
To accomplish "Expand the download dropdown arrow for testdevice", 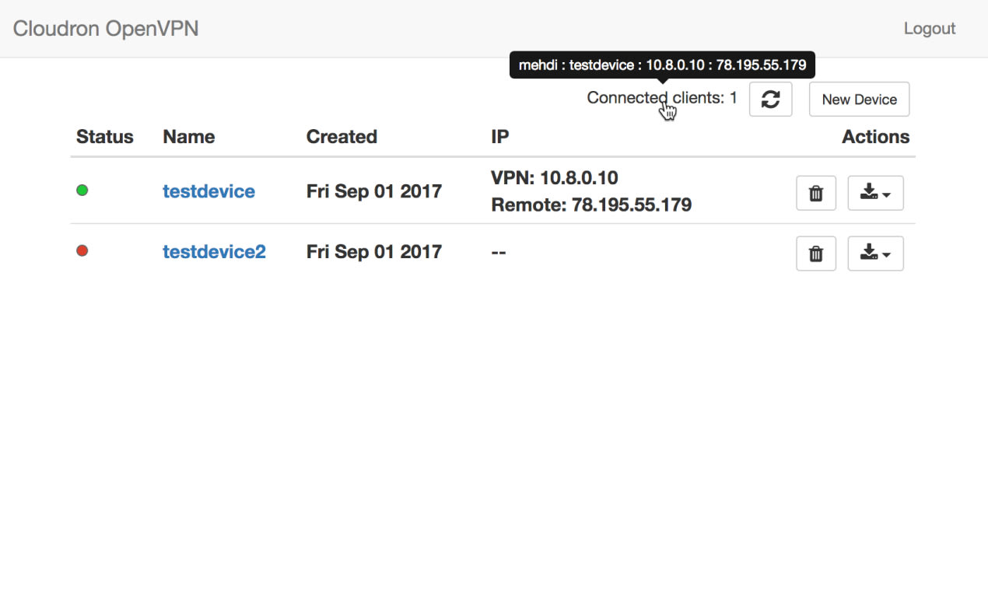I will (x=885, y=194).
